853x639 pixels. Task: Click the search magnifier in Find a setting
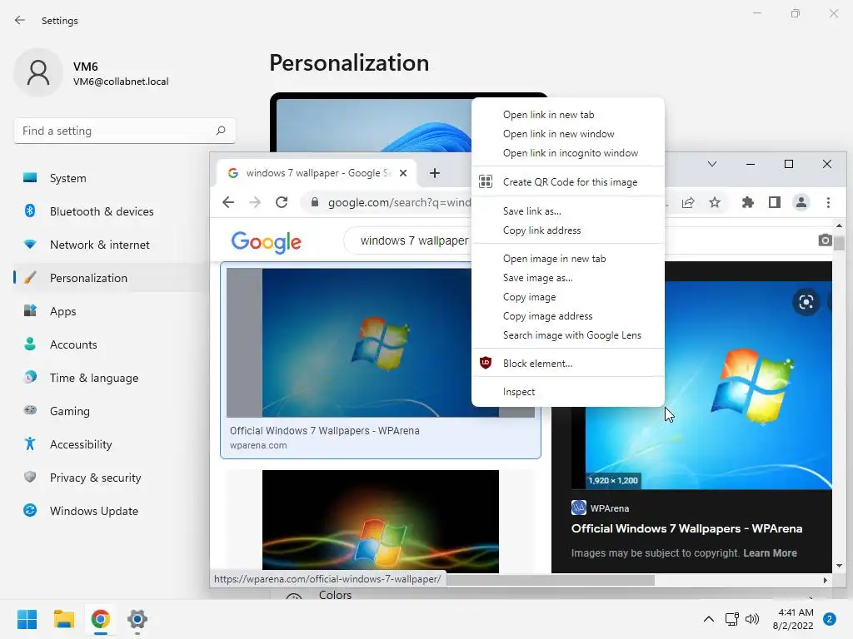220,131
